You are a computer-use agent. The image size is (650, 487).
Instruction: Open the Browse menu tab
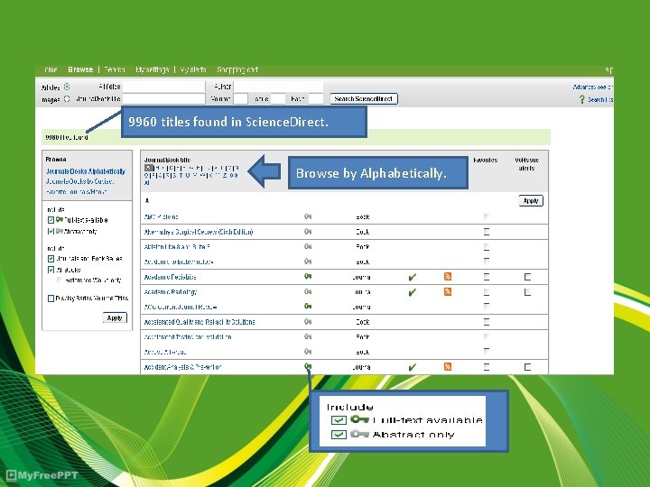(80, 69)
